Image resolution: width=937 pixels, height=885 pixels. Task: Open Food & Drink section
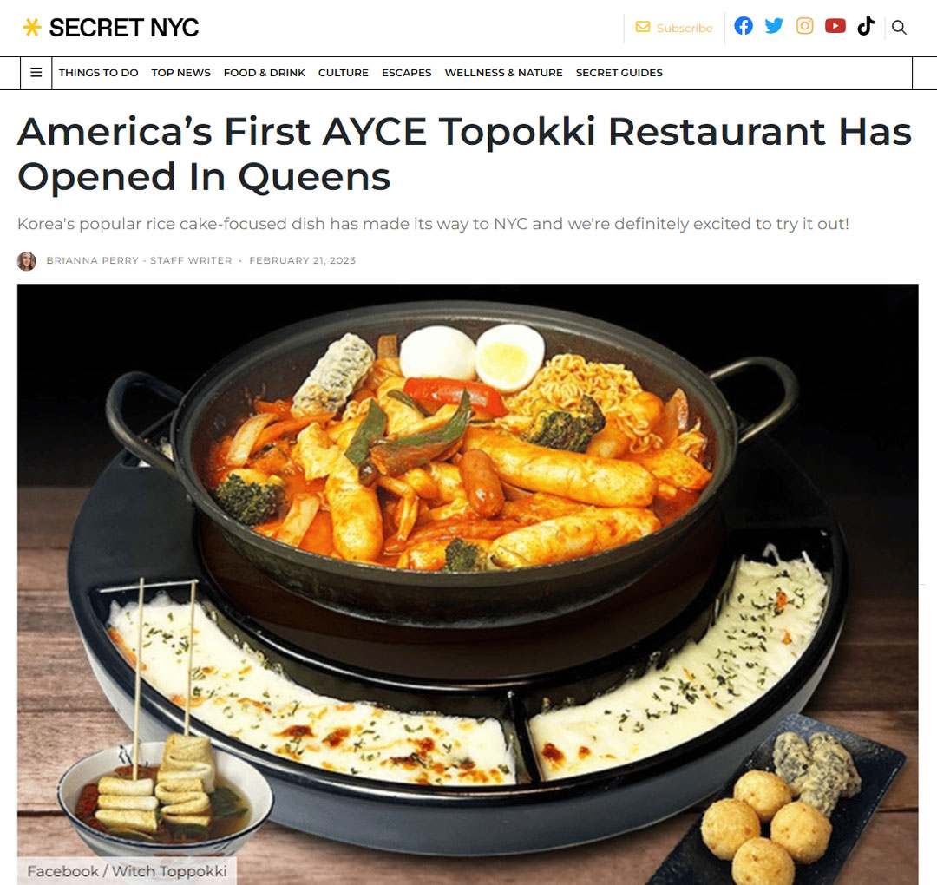[x=264, y=73]
